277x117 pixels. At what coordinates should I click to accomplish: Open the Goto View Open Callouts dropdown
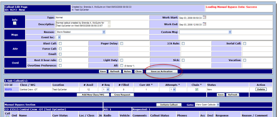[207, 105]
